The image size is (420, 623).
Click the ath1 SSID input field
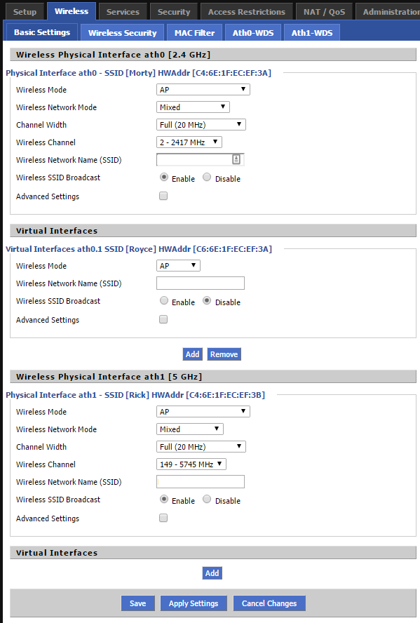tap(200, 481)
